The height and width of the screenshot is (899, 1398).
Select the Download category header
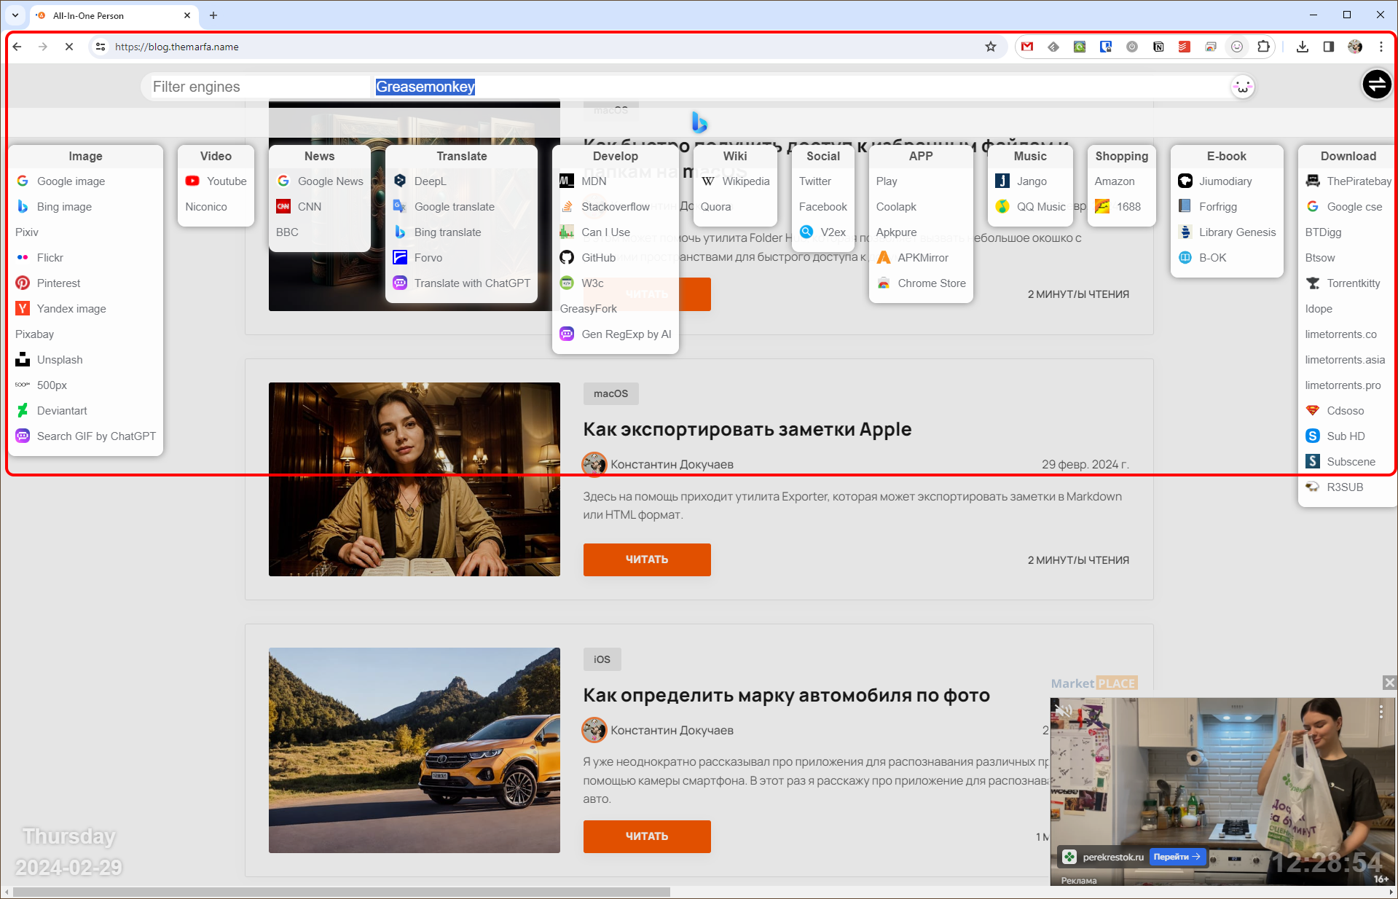click(x=1348, y=157)
